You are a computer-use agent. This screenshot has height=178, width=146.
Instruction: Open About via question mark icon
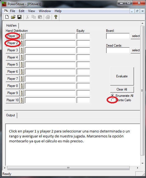pos(56,17)
